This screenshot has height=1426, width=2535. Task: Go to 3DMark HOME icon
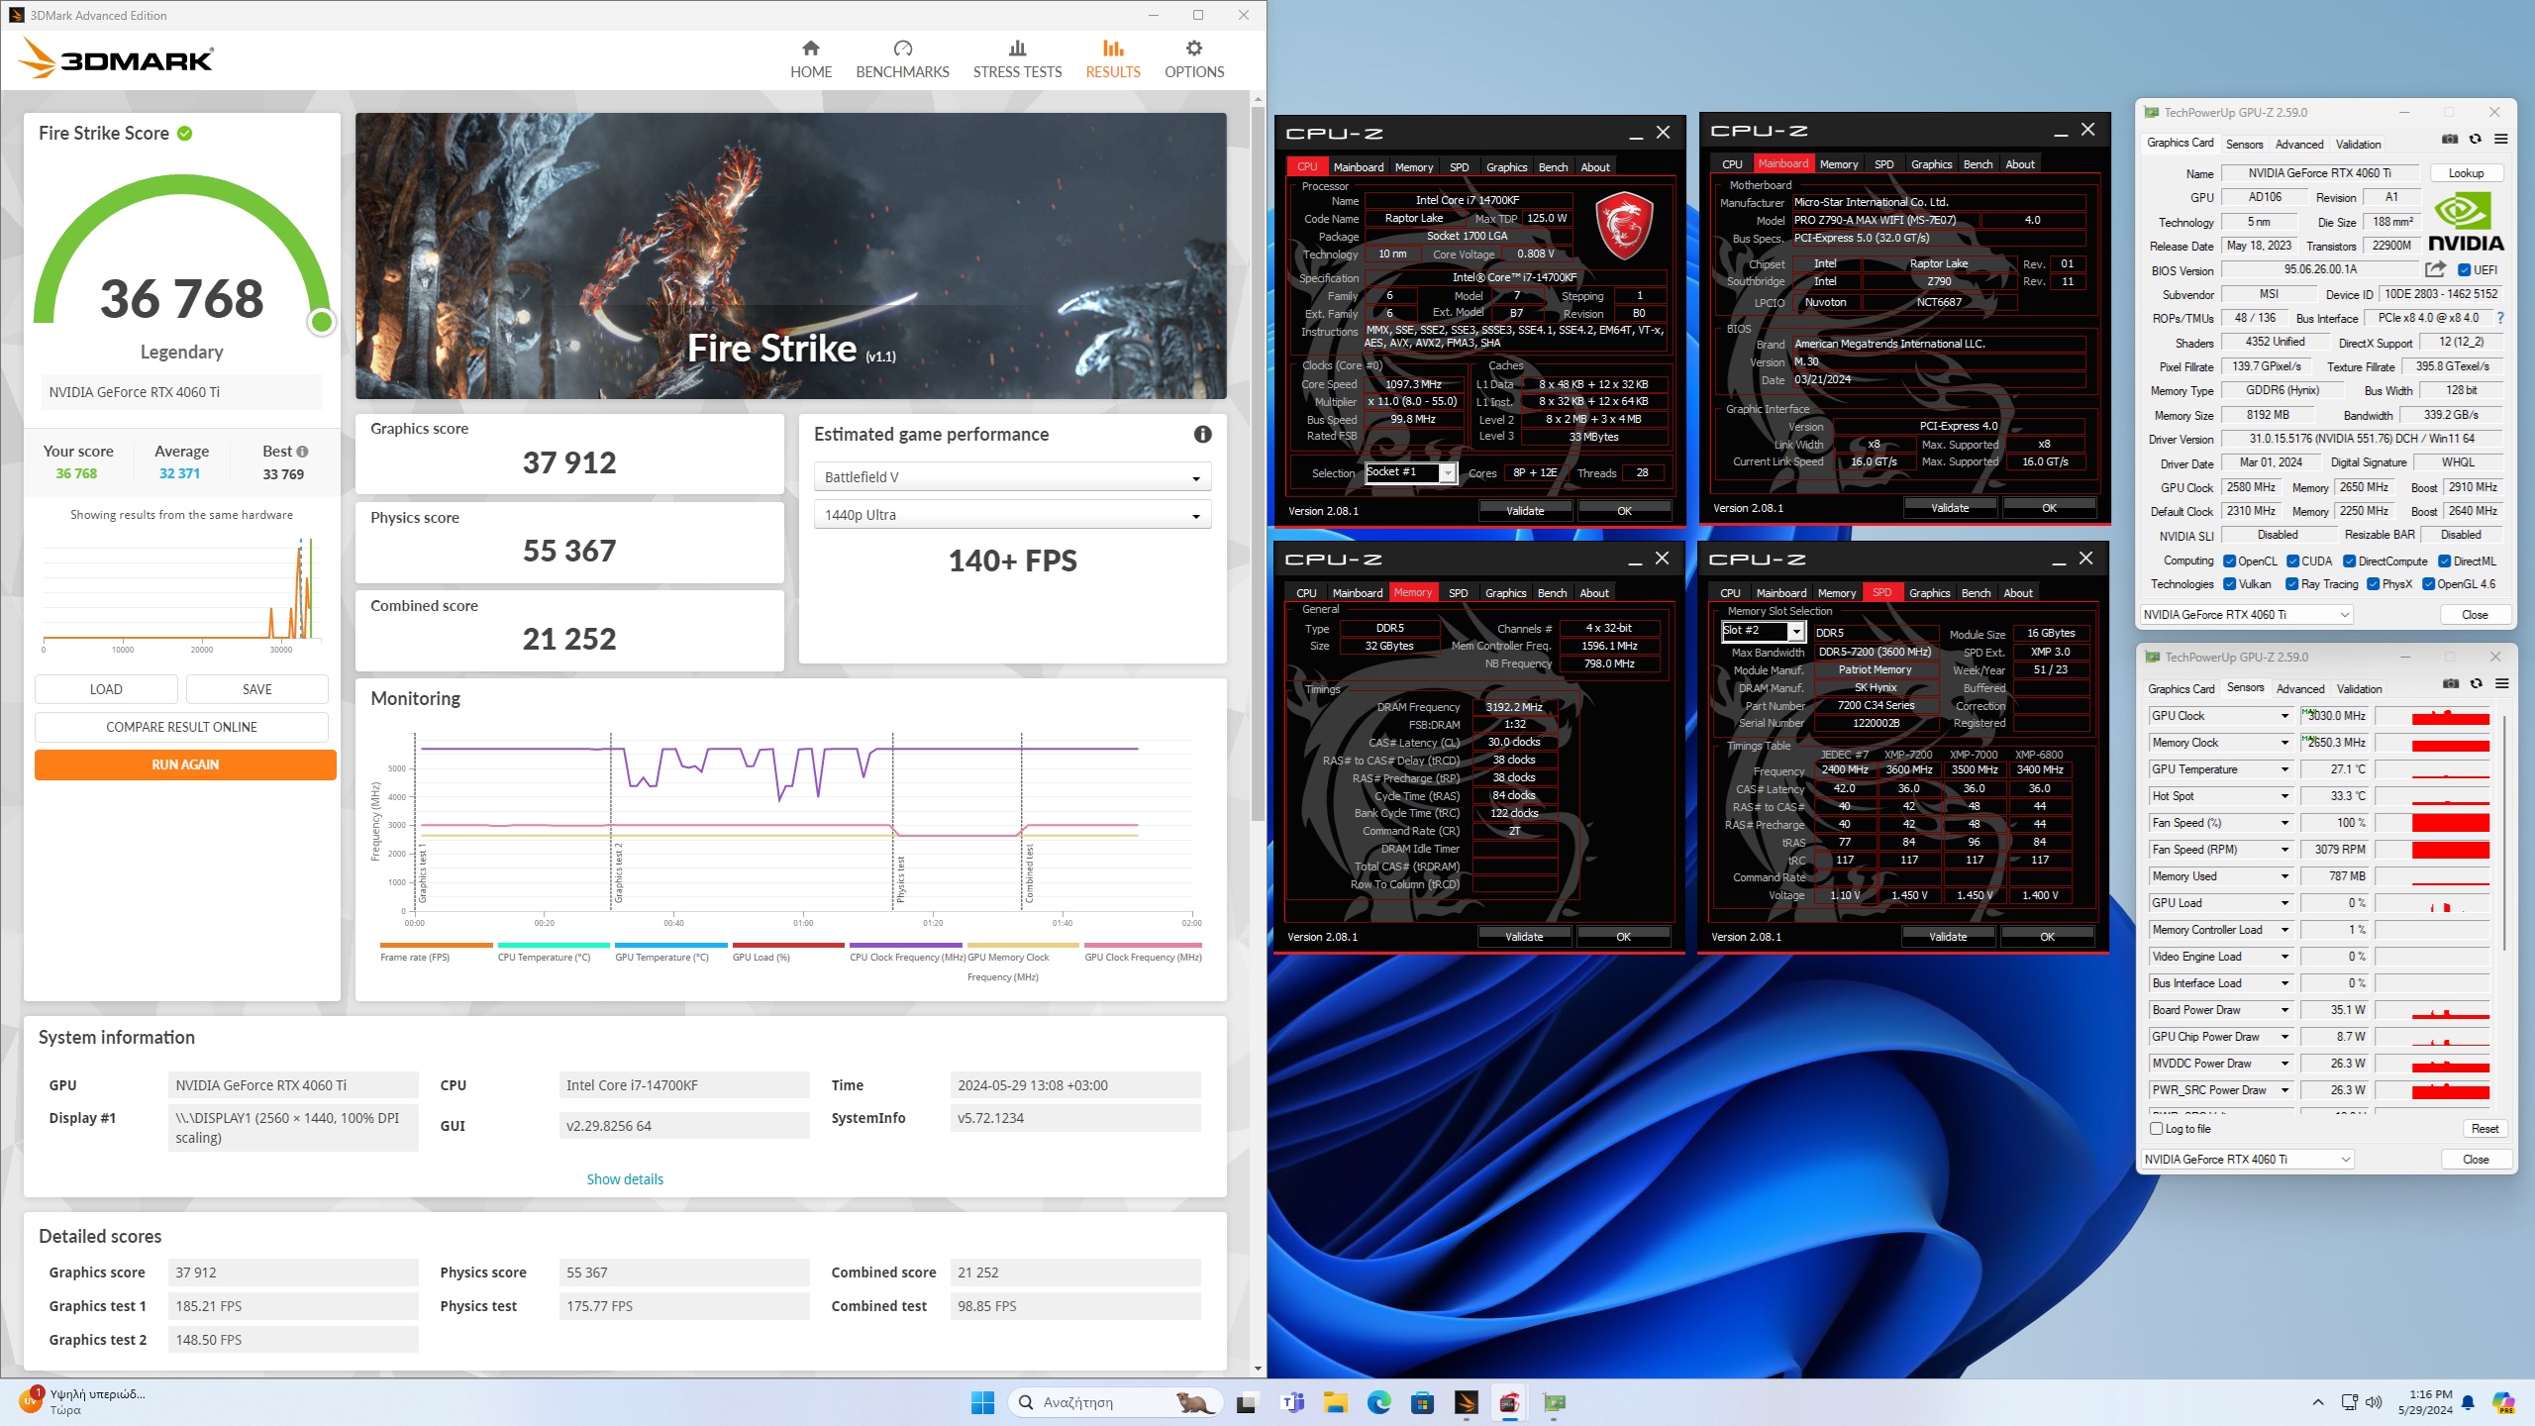point(810,48)
